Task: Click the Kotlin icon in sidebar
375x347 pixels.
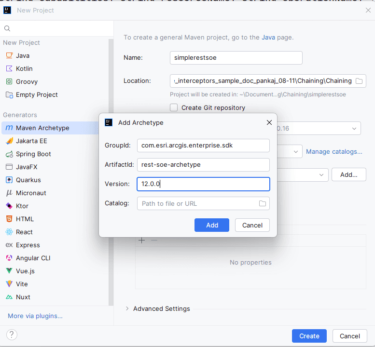Action: pyautogui.click(x=9, y=69)
